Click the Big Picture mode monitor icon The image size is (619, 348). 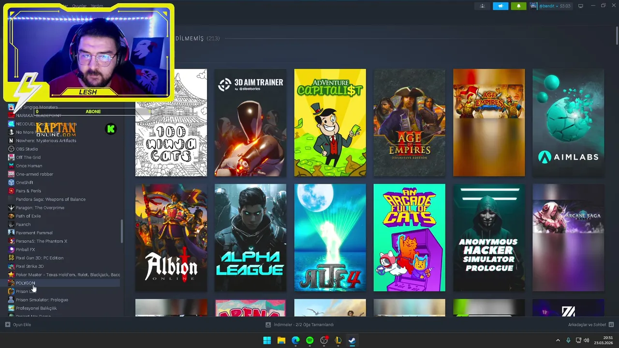click(x=581, y=6)
